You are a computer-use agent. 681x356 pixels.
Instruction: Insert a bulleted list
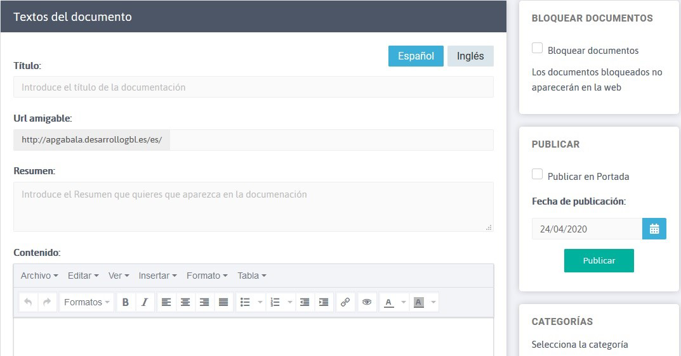pos(246,302)
